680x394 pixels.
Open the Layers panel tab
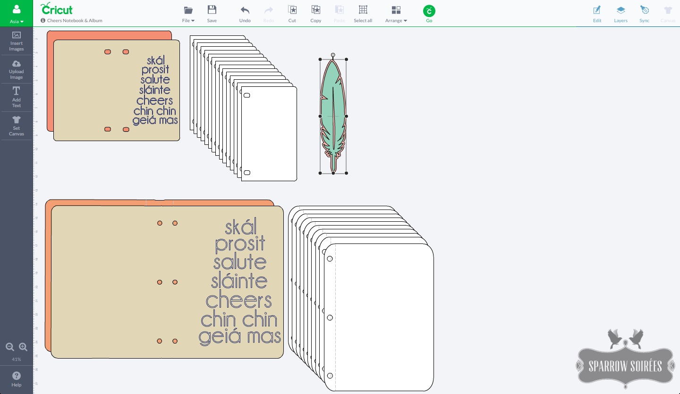[x=620, y=14]
